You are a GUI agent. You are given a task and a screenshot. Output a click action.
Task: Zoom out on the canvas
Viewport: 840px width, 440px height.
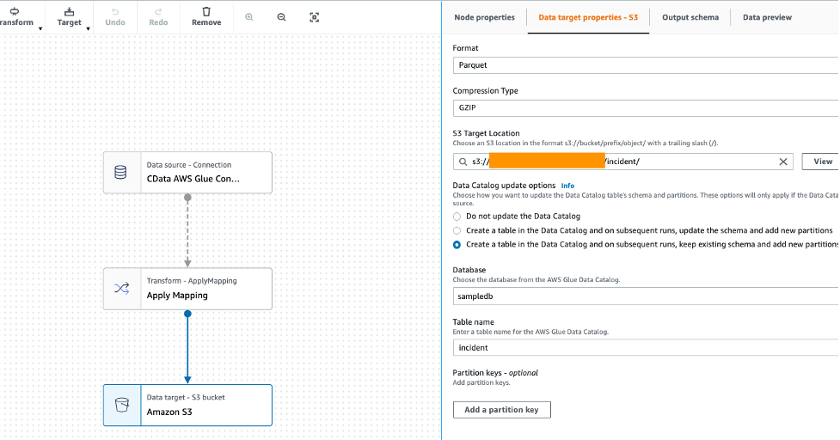[281, 17]
